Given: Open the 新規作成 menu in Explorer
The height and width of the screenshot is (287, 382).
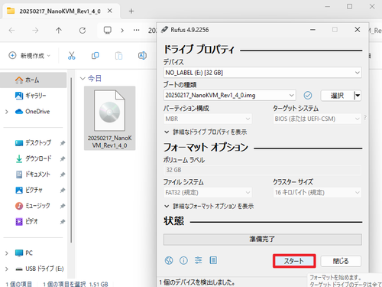Looking at the screenshot, I should (x=30, y=56).
